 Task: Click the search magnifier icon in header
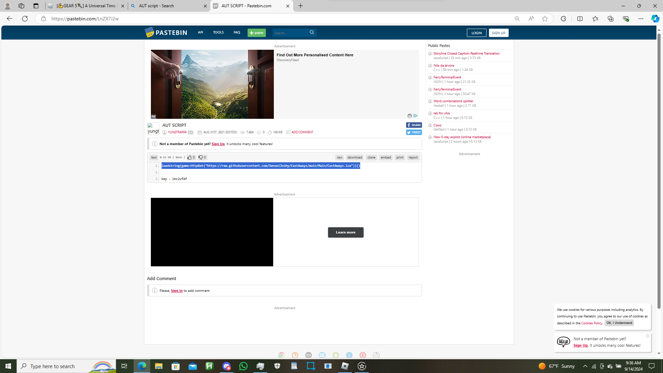(x=312, y=32)
